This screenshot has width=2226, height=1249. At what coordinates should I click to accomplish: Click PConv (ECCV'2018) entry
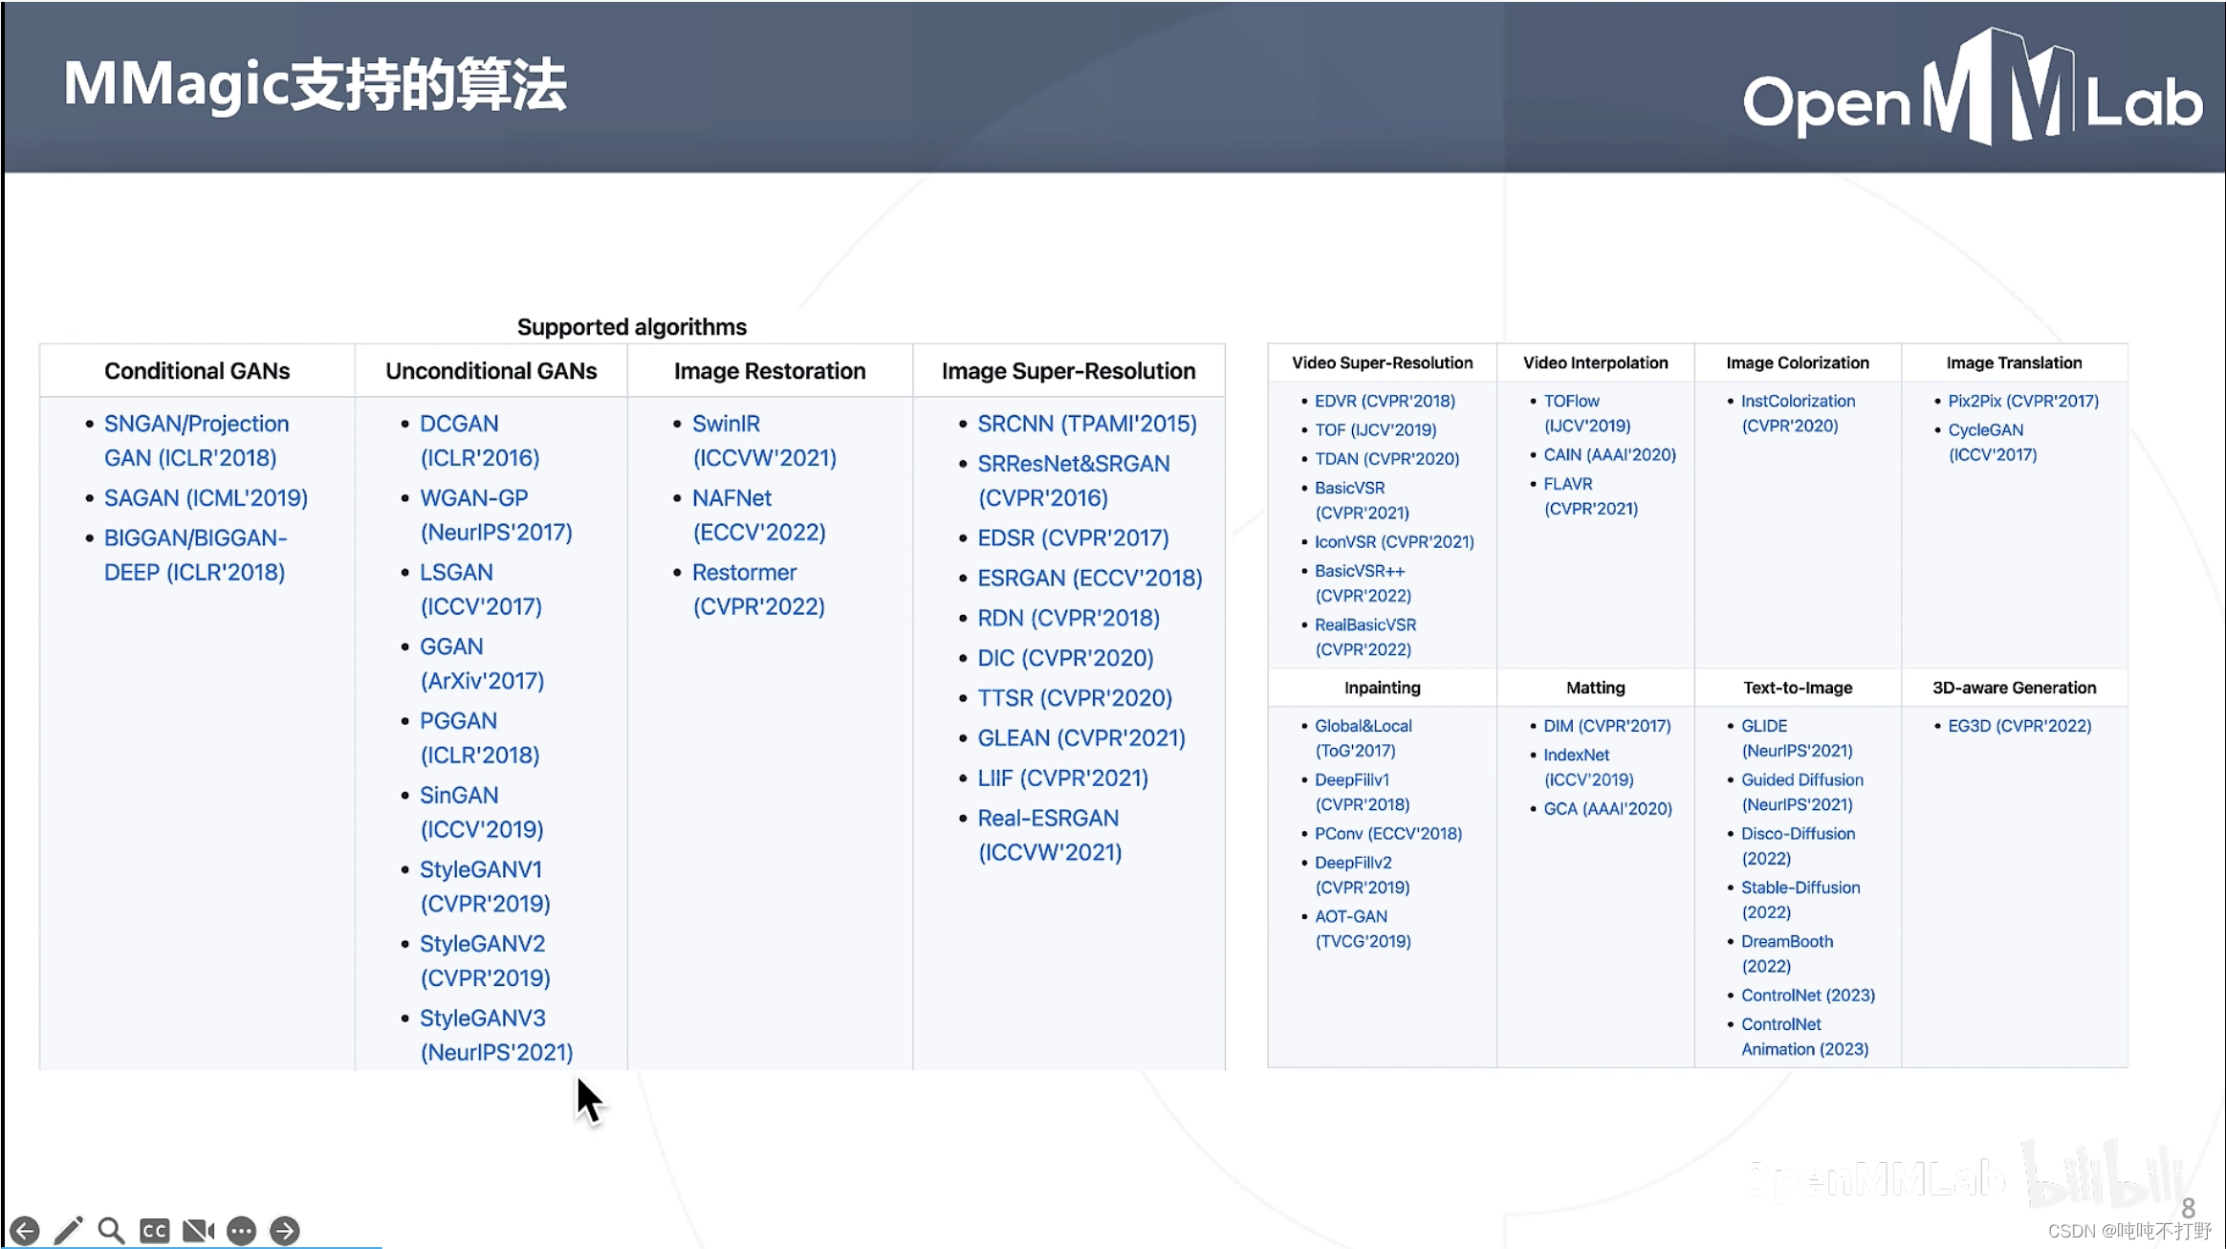pos(1388,834)
